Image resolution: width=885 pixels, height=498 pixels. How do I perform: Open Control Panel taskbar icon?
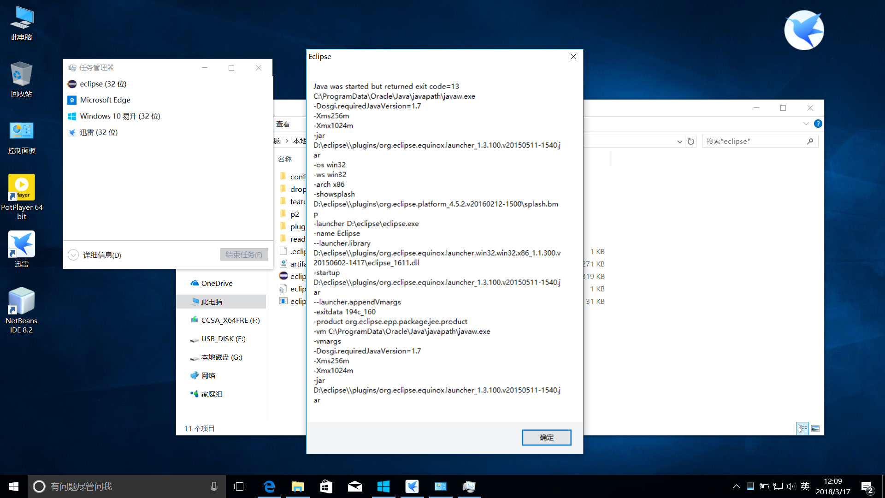tap(441, 486)
